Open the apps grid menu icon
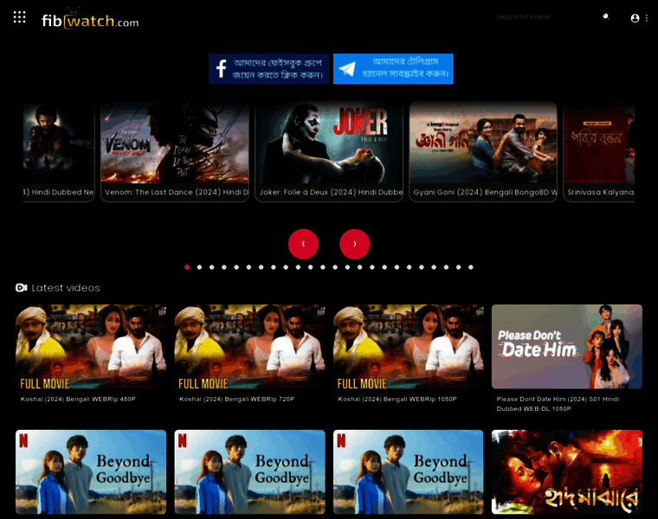658x519 pixels. (19, 17)
